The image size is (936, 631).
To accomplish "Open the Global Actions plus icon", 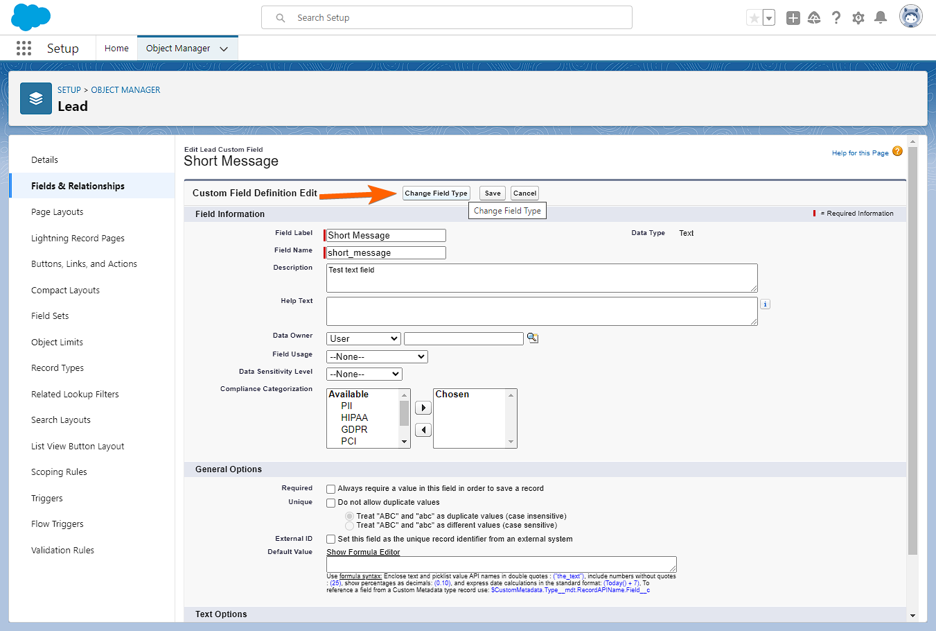I will [x=793, y=18].
